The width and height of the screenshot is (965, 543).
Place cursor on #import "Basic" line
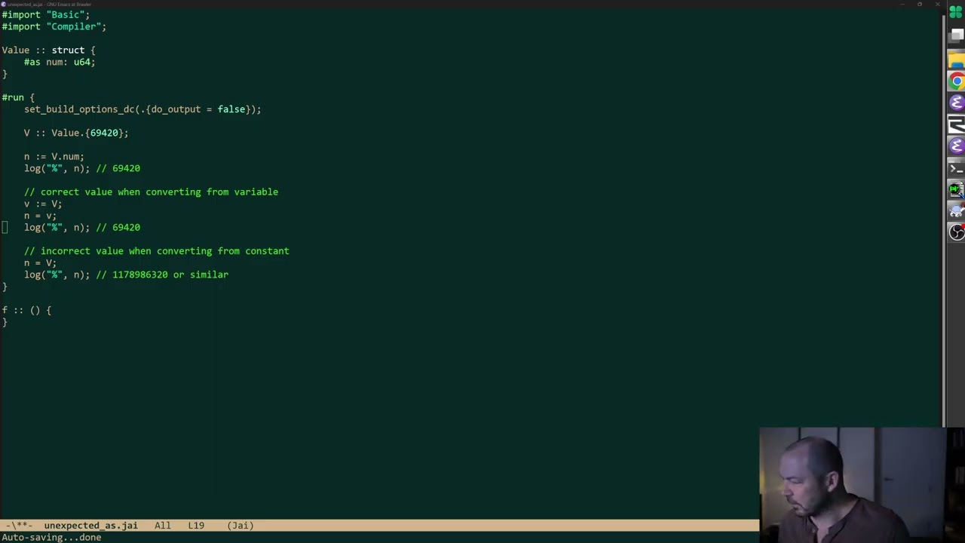point(45,14)
